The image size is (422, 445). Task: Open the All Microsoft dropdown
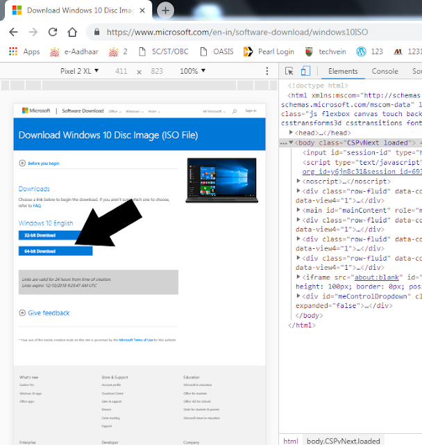coord(214,111)
